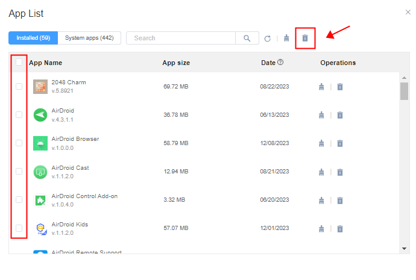Click the 58.79 MB size value

176,143
